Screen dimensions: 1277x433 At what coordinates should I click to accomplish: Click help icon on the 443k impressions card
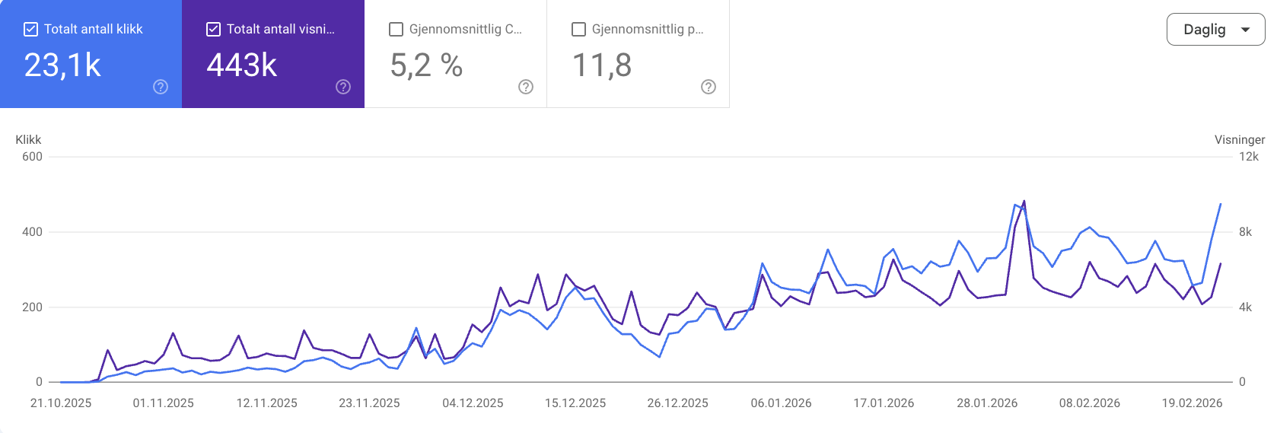click(x=343, y=87)
